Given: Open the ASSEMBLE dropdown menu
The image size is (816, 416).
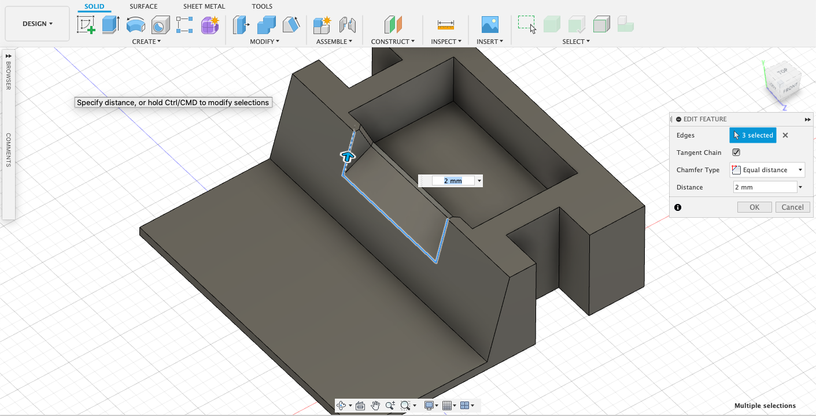Looking at the screenshot, I should [x=335, y=42].
